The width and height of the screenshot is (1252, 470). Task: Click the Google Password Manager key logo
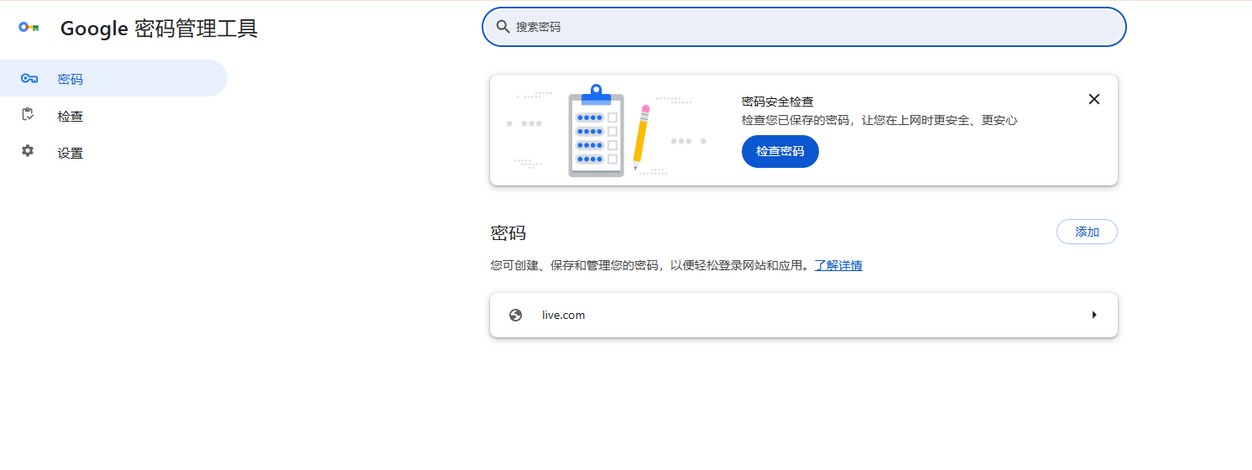[29, 28]
